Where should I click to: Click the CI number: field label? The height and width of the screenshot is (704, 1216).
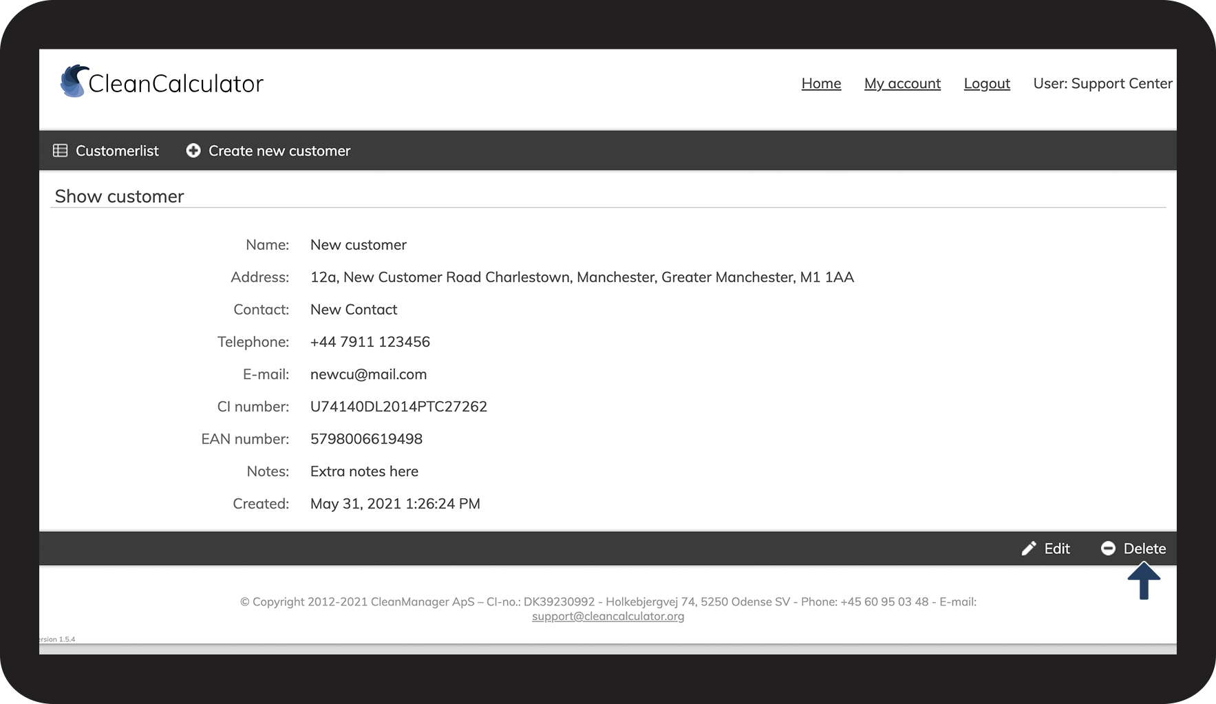[253, 407]
